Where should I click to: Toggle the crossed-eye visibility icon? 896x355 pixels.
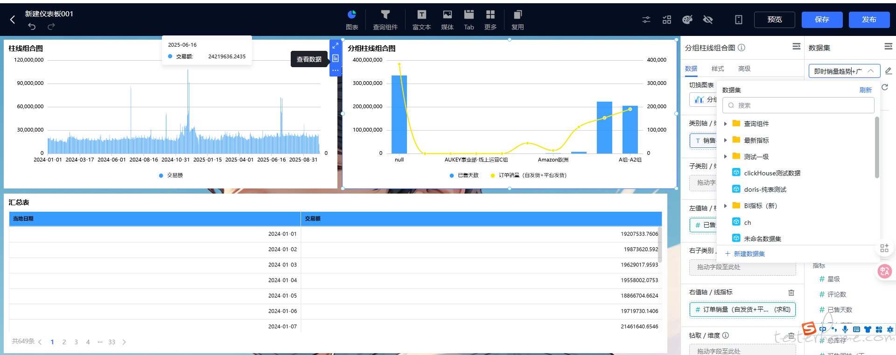click(708, 20)
